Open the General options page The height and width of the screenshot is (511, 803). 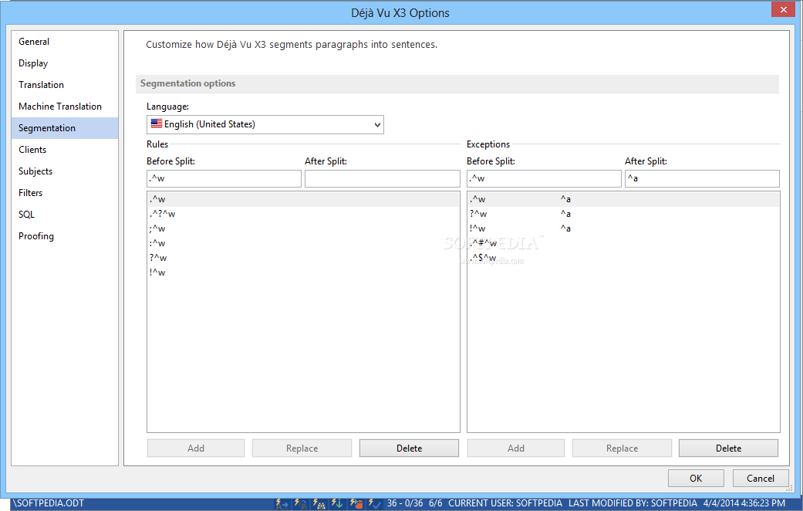(x=65, y=42)
